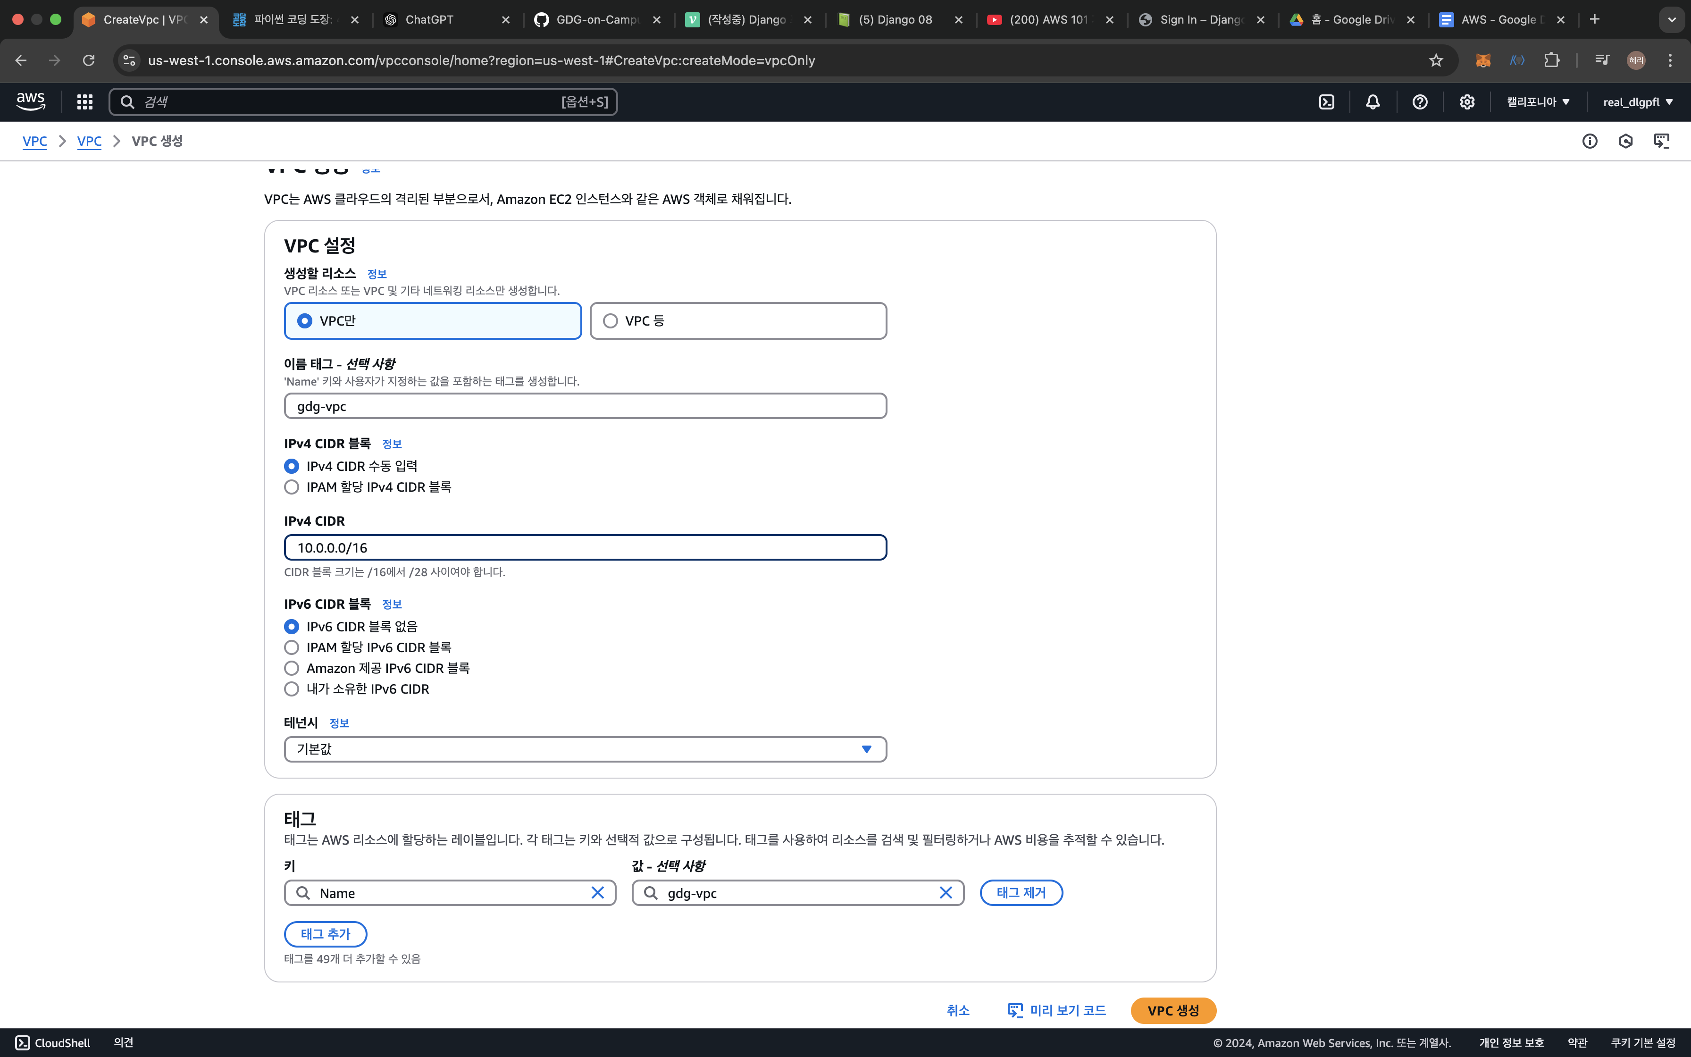
Task: Open the tab search dropdown arrow
Action: 1672,19
